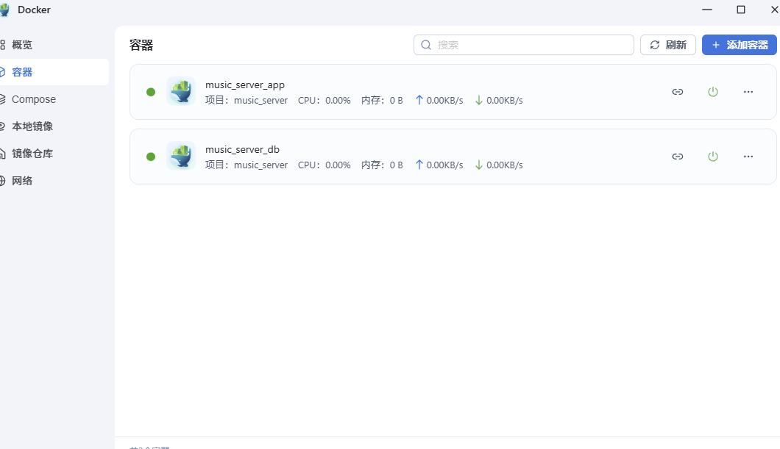Minimize the Docker window

pos(707,10)
